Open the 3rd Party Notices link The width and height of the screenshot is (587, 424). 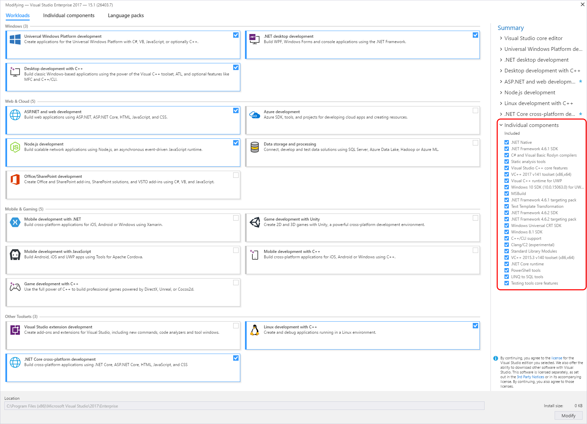(530, 377)
